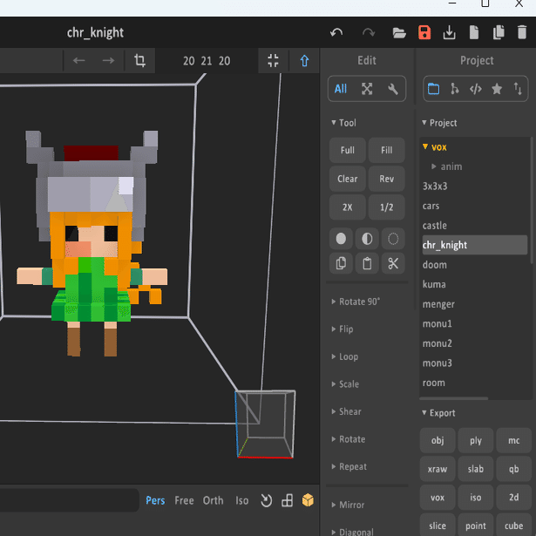
Task: Enable Free camera mode
Action: tap(184, 500)
